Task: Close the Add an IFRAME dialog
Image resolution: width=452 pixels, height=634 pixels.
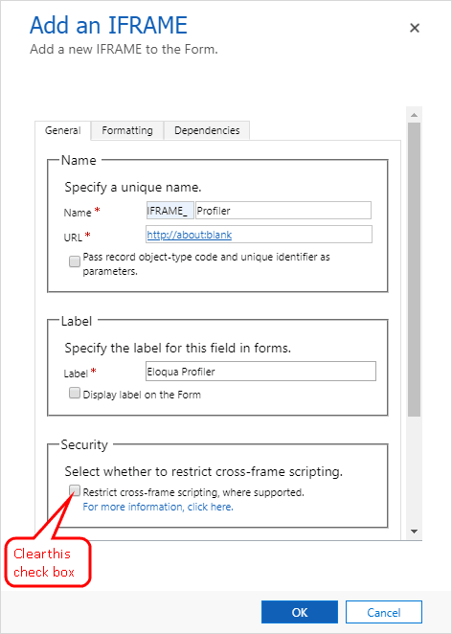Action: [415, 28]
